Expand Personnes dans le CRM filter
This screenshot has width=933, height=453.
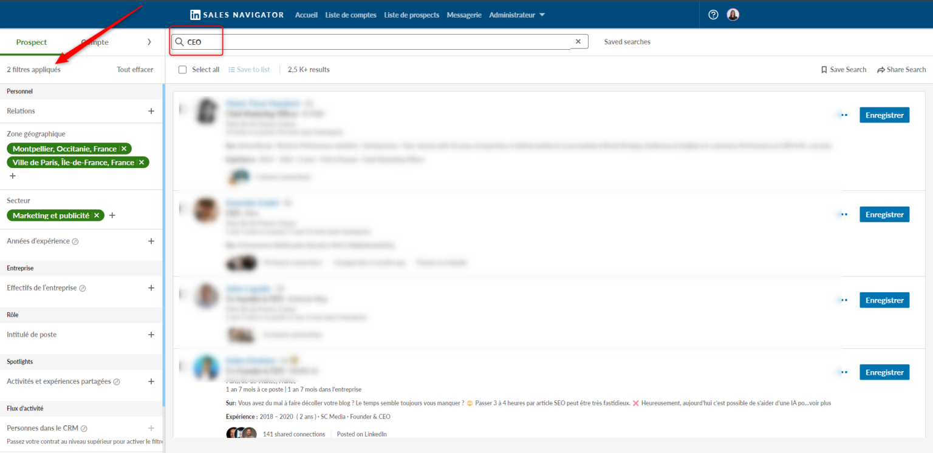[151, 428]
